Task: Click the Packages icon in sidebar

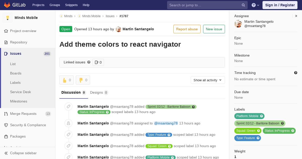Action: click(6, 137)
